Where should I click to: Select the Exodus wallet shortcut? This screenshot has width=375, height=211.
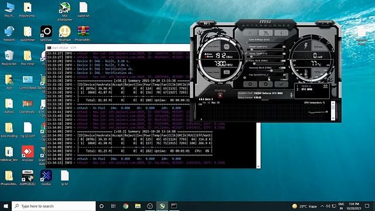click(46, 178)
